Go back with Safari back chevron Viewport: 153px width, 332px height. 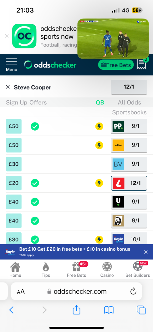11,310
